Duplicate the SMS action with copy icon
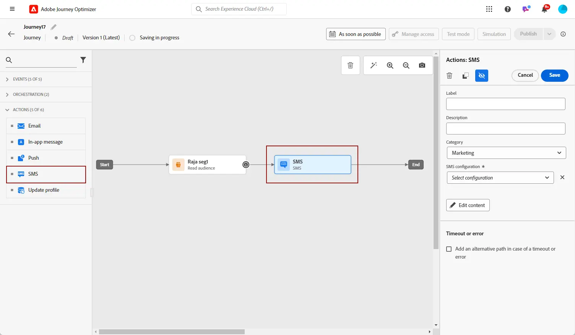Viewport: 575px width, 335px height. pos(465,76)
